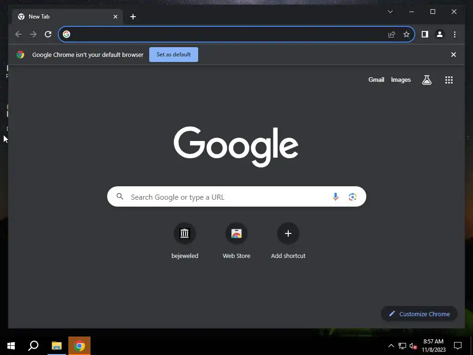Open the Chrome three-dot menu
Screen dimensions: 473x355
pos(455,34)
